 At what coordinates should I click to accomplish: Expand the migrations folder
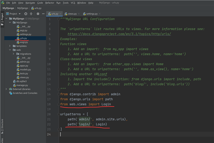[13, 54]
